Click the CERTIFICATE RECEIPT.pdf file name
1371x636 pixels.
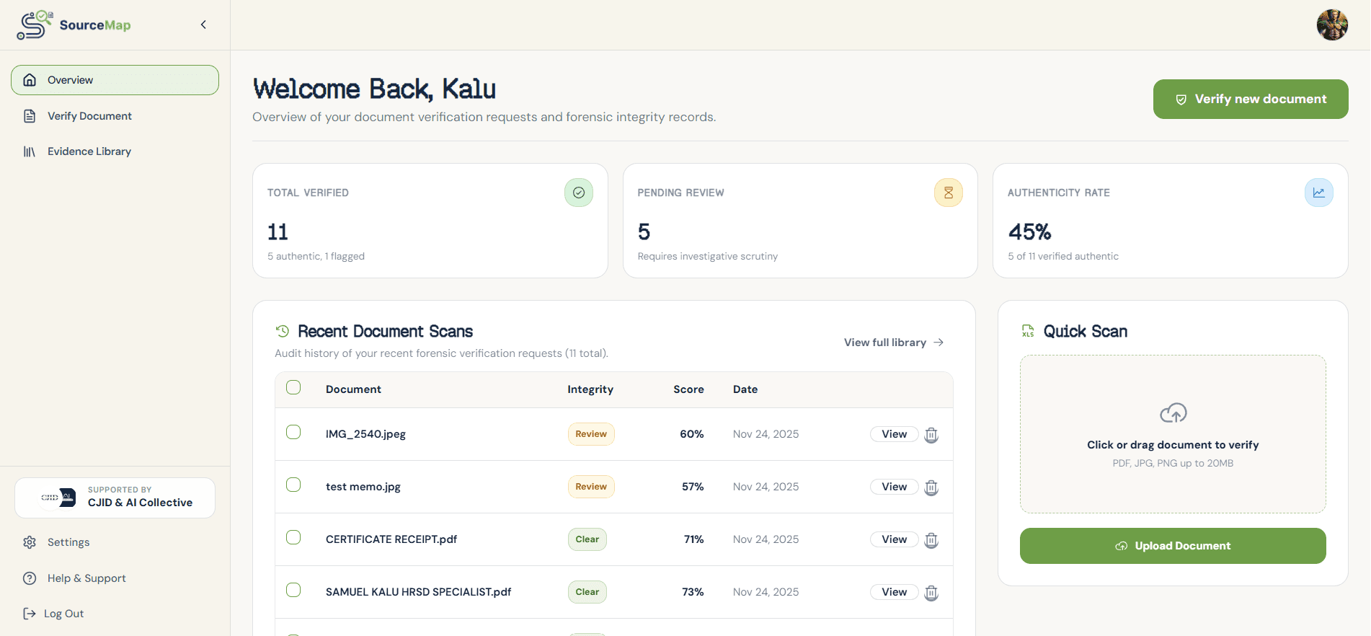[391, 539]
